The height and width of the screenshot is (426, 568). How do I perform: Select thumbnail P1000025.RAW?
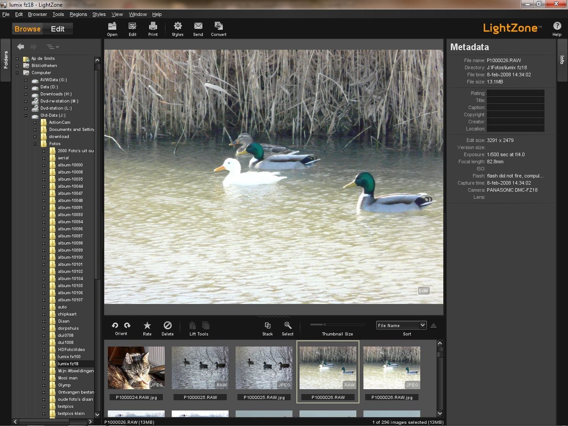click(x=200, y=368)
